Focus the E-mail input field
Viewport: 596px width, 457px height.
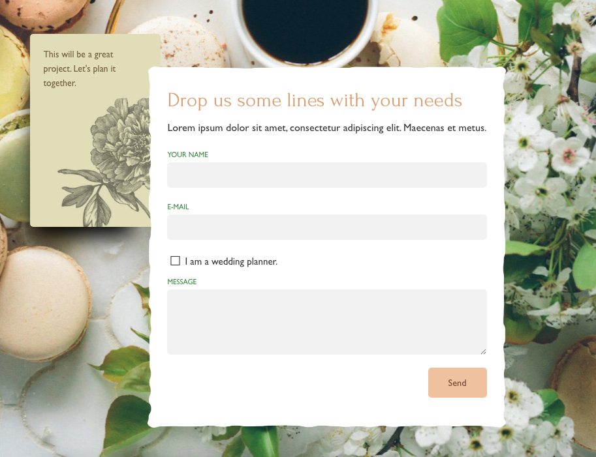click(327, 227)
